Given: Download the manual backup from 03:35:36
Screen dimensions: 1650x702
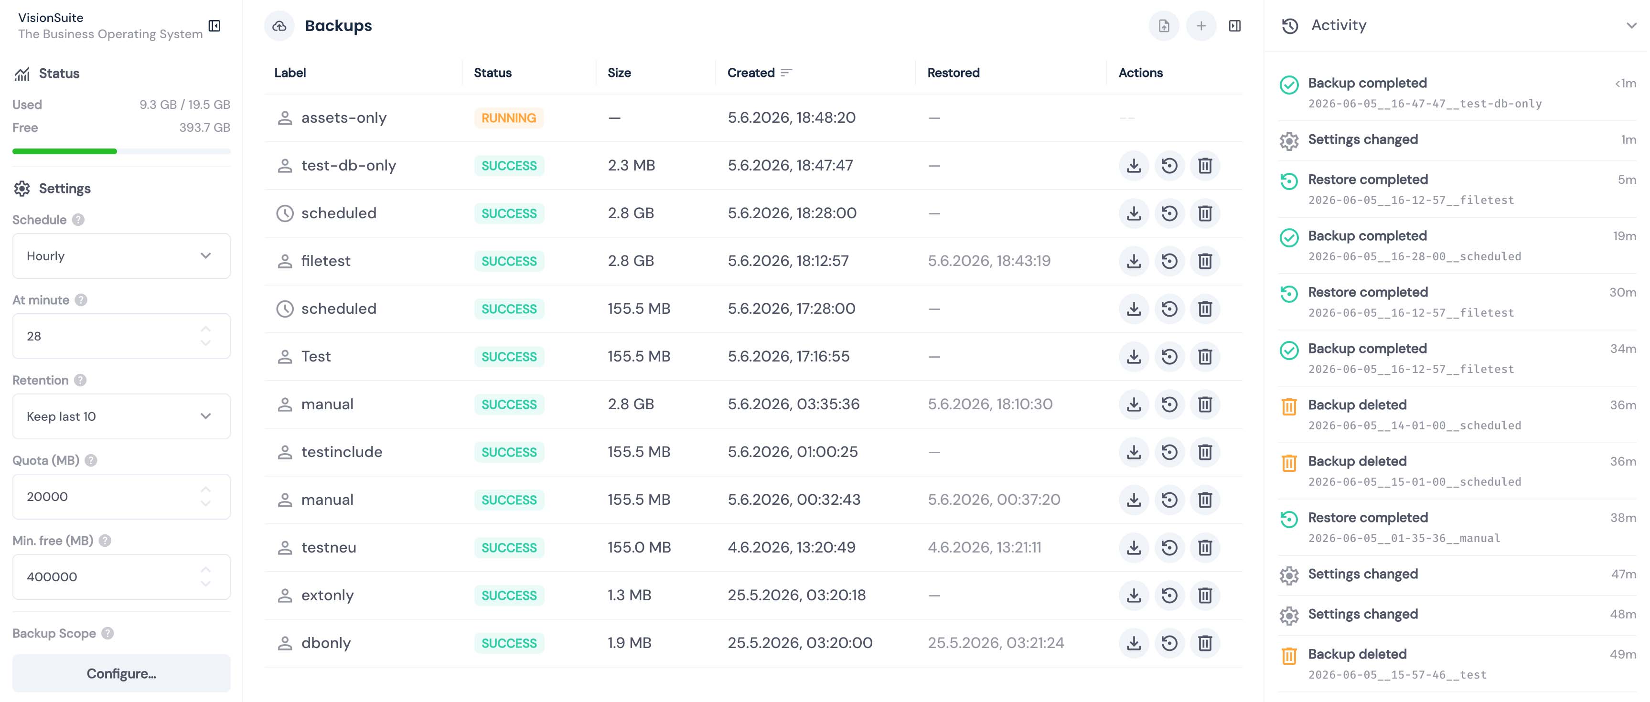Looking at the screenshot, I should 1134,404.
